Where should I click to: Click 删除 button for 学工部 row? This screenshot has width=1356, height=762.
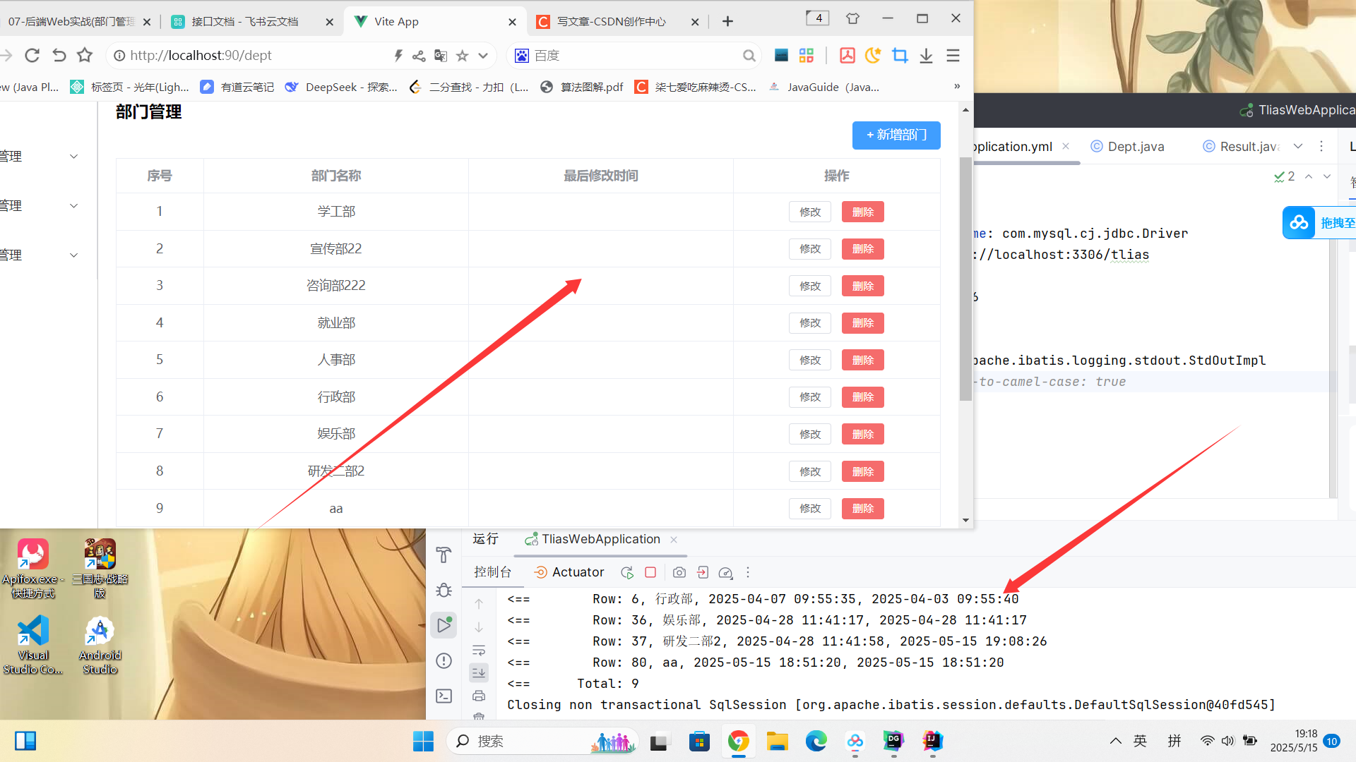(862, 212)
